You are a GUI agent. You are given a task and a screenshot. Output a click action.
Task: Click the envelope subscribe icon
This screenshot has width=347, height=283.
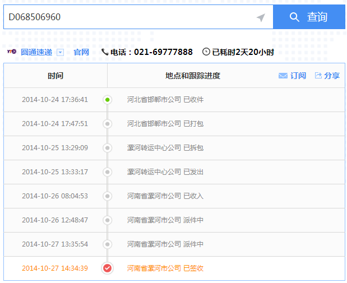click(283, 76)
